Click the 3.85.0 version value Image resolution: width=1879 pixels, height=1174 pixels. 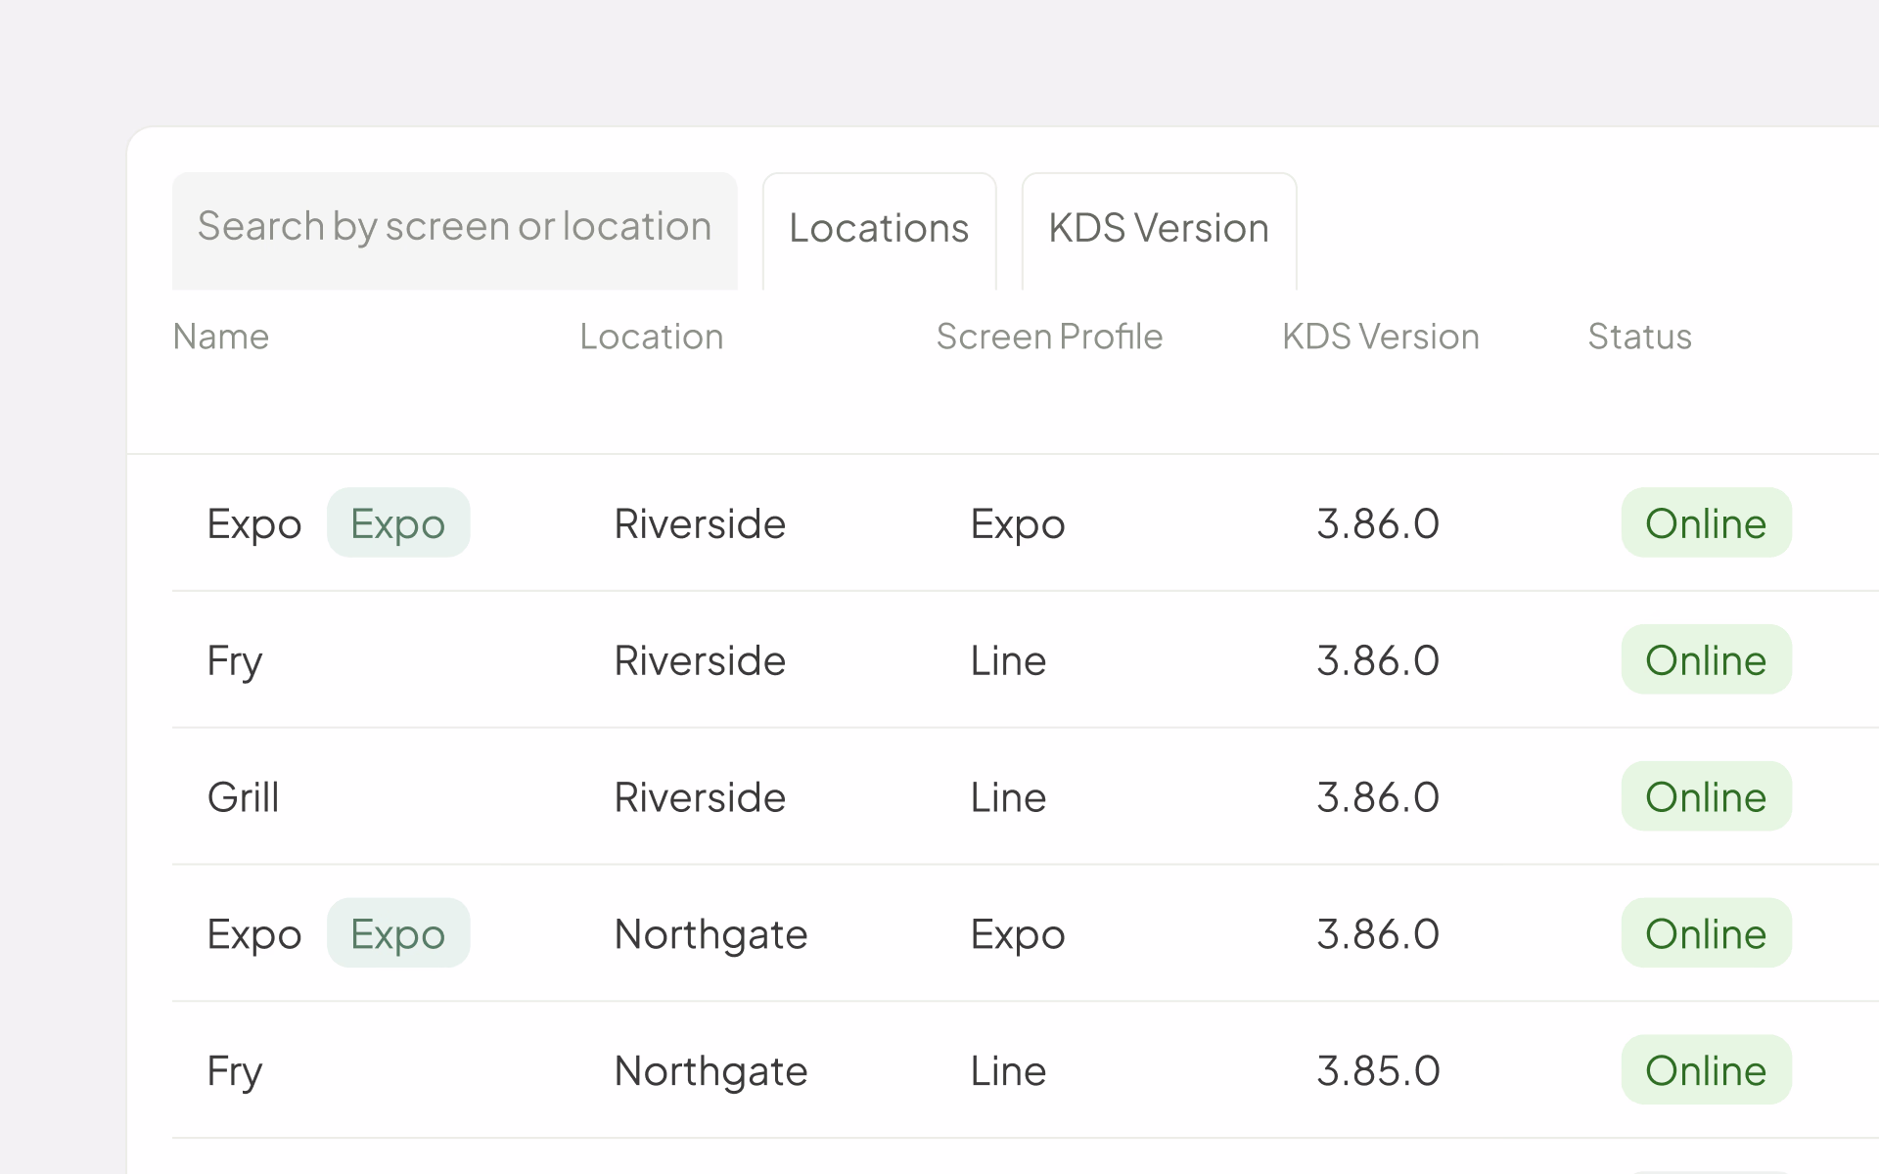[x=1378, y=1071]
